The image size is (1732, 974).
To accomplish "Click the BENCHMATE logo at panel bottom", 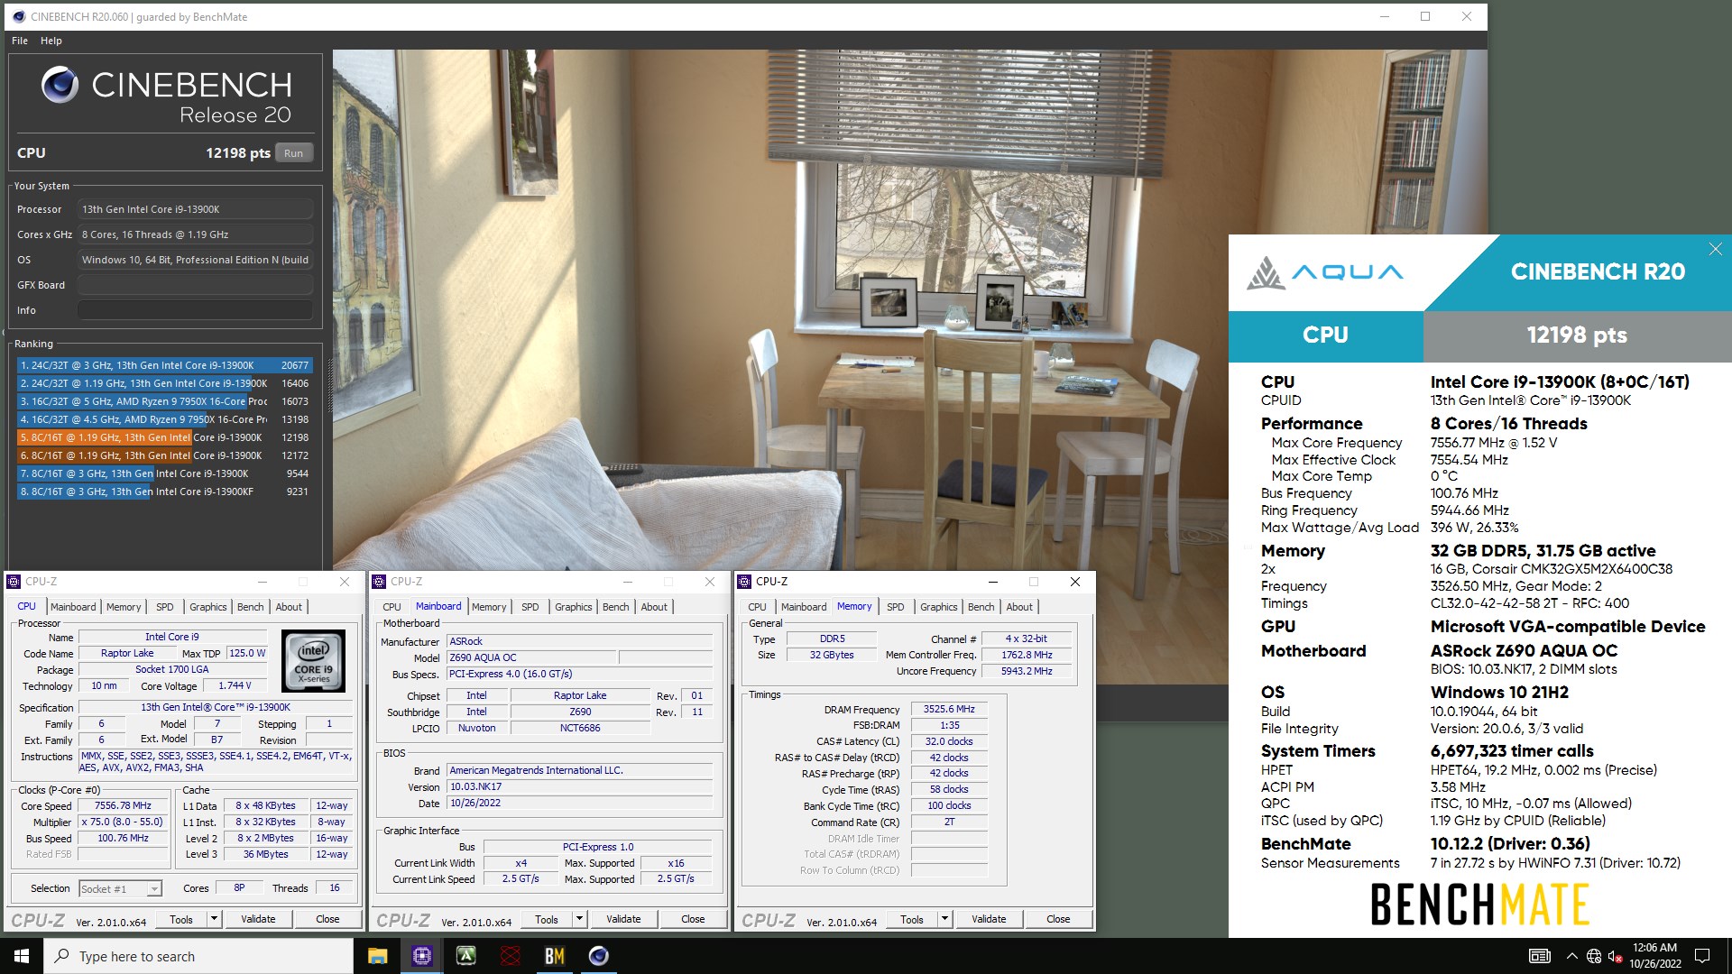I will pyautogui.click(x=1479, y=905).
